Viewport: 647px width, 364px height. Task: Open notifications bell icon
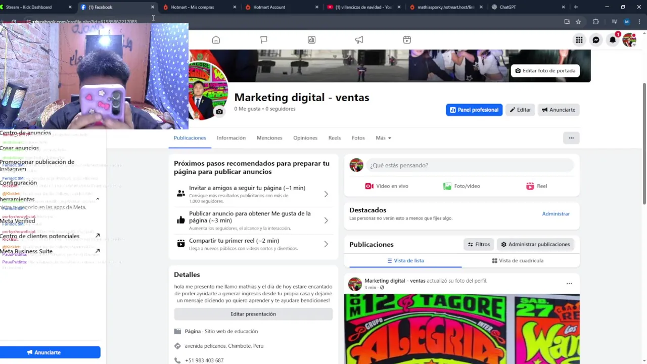pos(613,40)
